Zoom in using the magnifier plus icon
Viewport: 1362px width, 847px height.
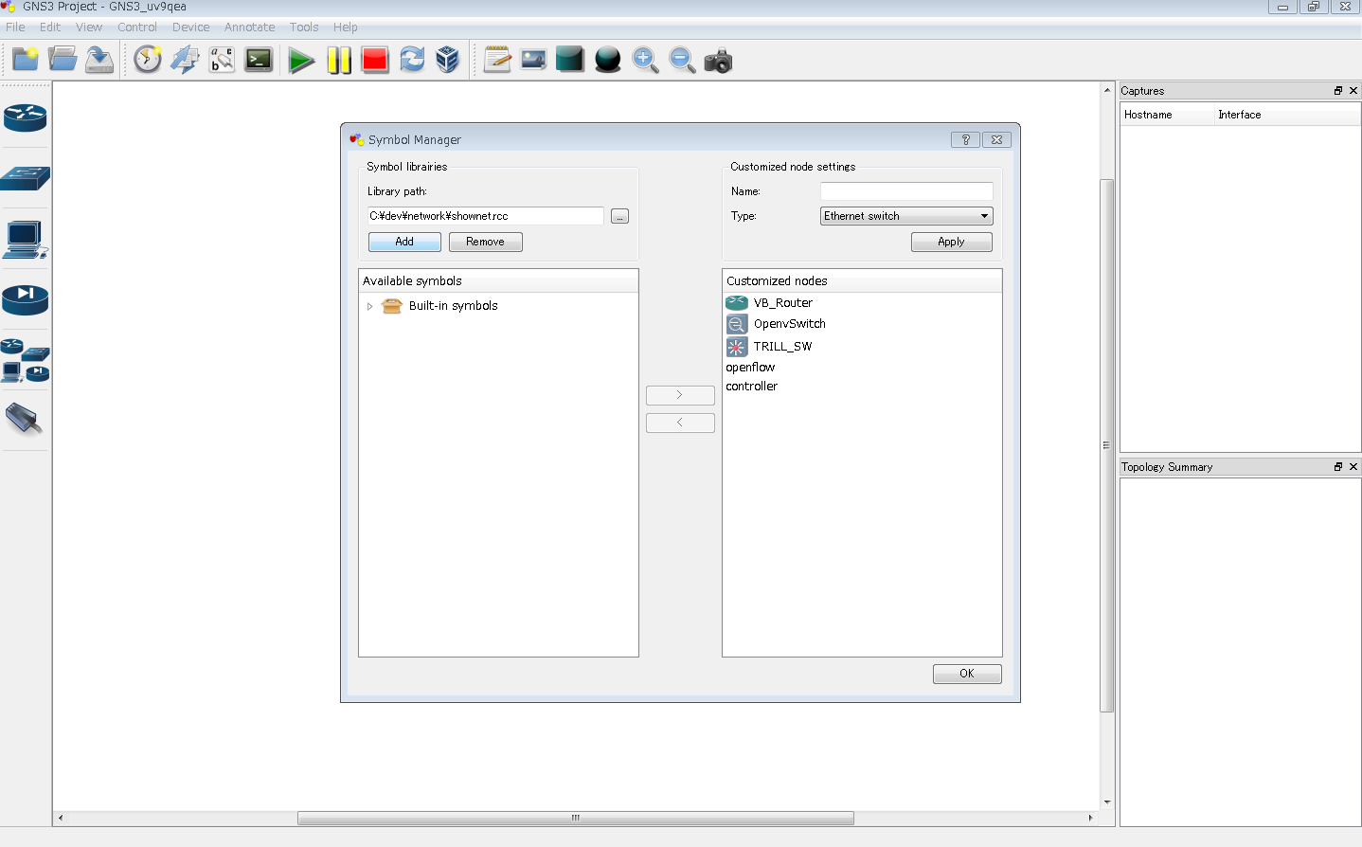[645, 60]
